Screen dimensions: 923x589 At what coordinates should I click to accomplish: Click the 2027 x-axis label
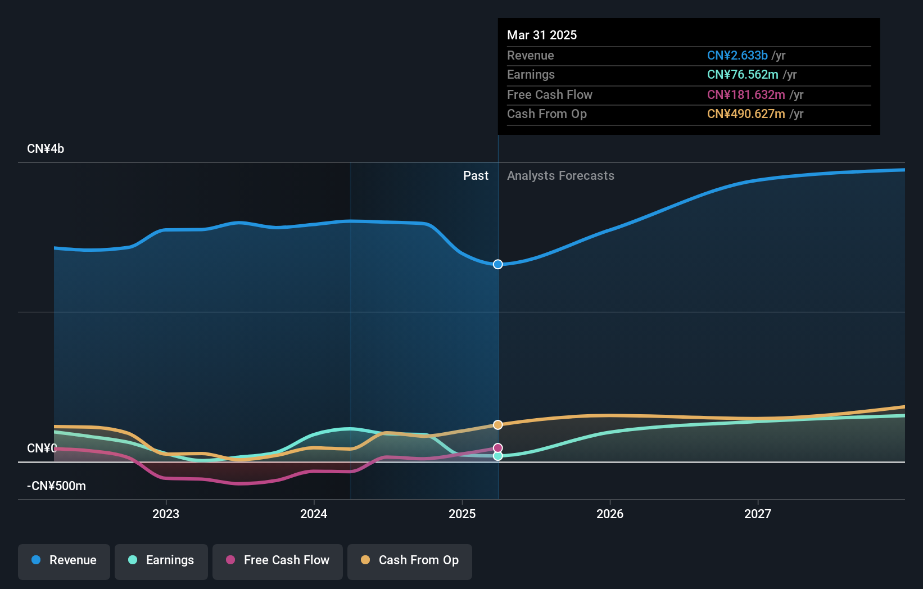pos(758,514)
